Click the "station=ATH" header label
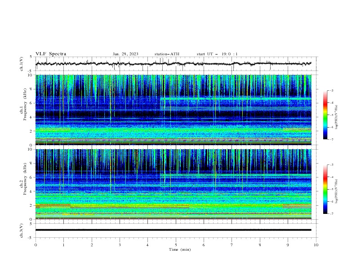The image size is (356, 275). tap(167, 54)
